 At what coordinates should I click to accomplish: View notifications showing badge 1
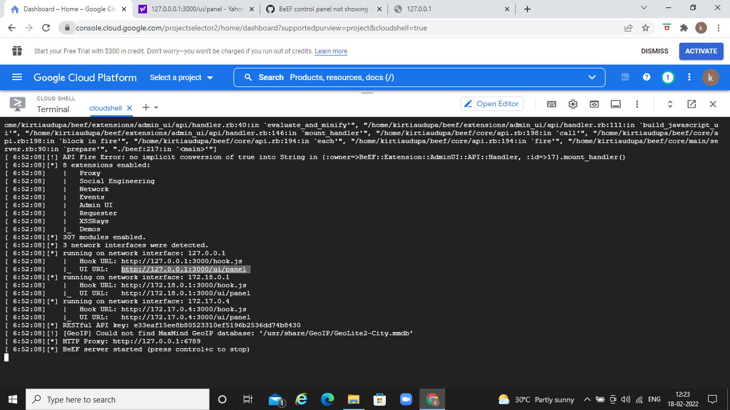coord(667,77)
